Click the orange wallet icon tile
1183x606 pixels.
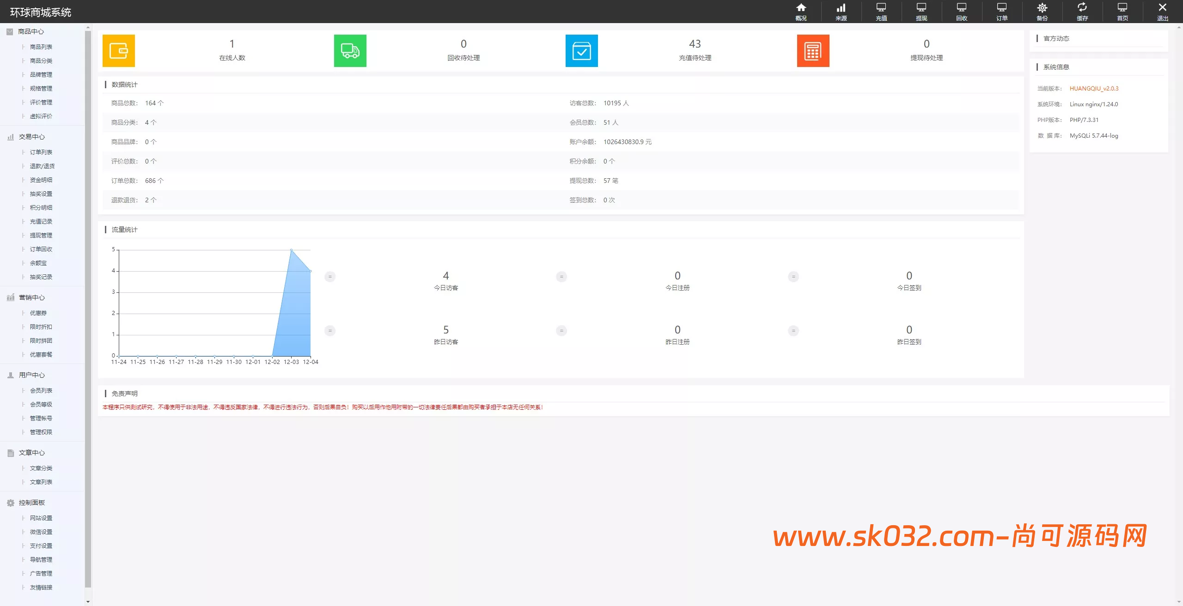pos(119,51)
